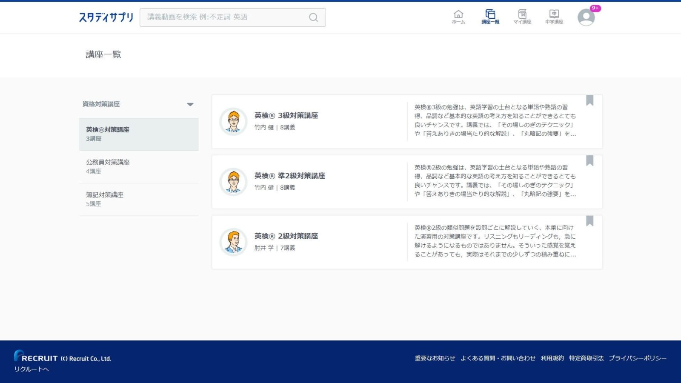Click the 英検®3級の勉強は description text
Screen dimensions: 681x383
pos(495,120)
